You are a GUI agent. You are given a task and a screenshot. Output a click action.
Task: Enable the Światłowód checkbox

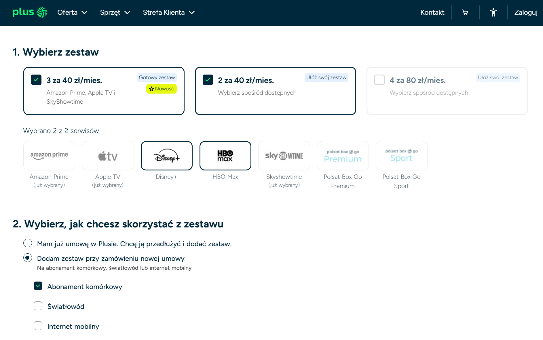(38, 306)
